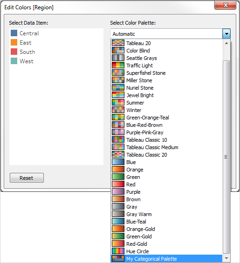Click the Orange gradient palette swatch

tap(118, 170)
